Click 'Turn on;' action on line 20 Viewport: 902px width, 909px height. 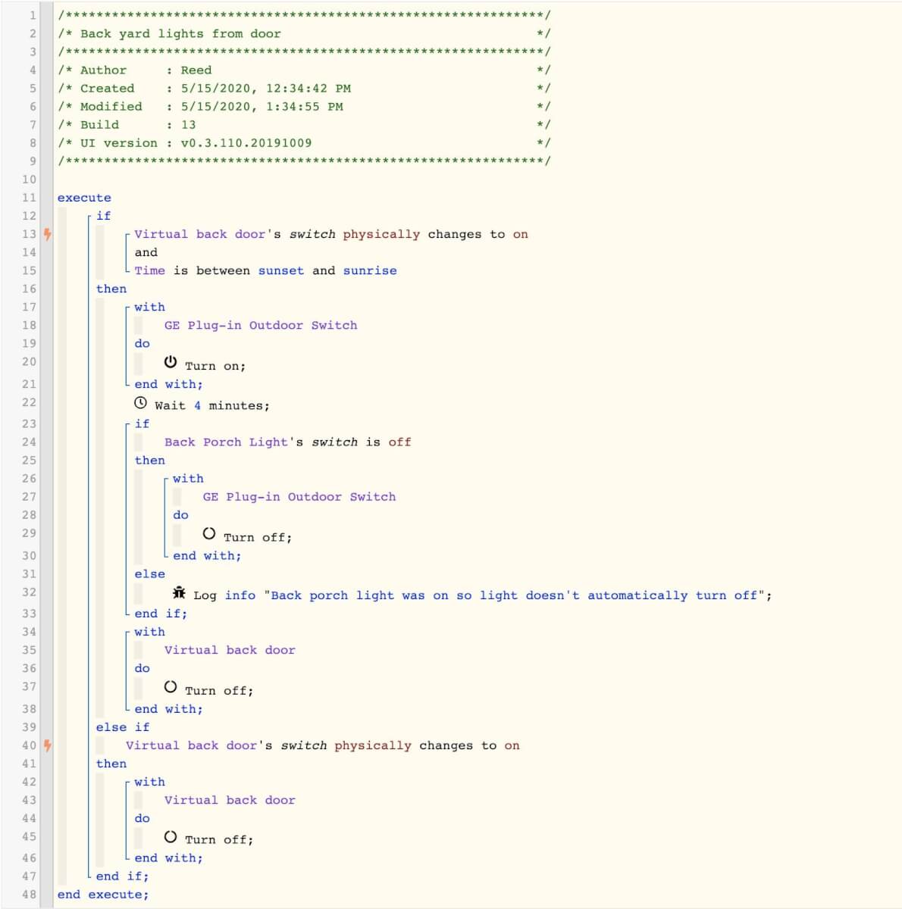(215, 366)
